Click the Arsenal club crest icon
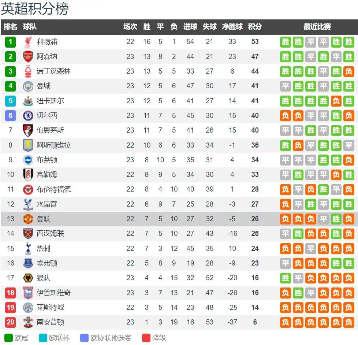The width and height of the screenshot is (358, 345). [28, 56]
